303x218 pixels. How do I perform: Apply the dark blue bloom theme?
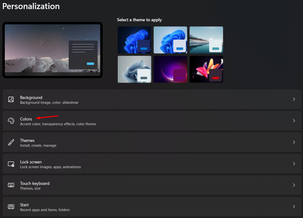[x=134, y=40]
